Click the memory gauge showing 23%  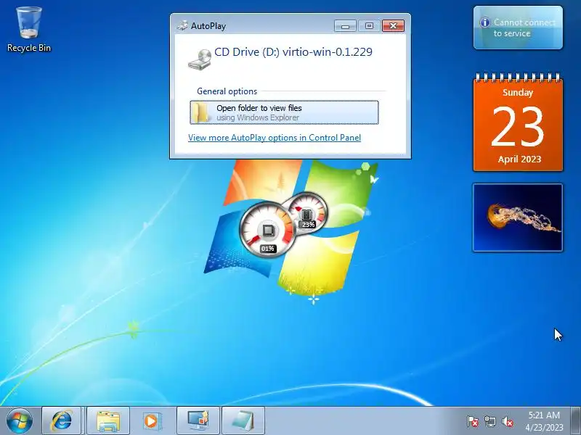click(x=307, y=214)
